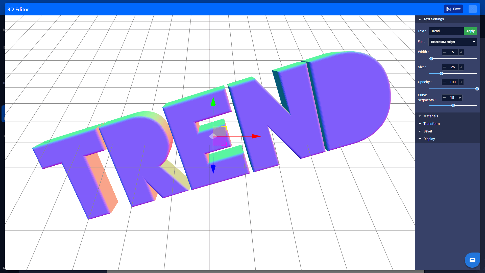The width and height of the screenshot is (485, 273).
Task: Click the decrease Opacity stepper
Action: tap(444, 82)
